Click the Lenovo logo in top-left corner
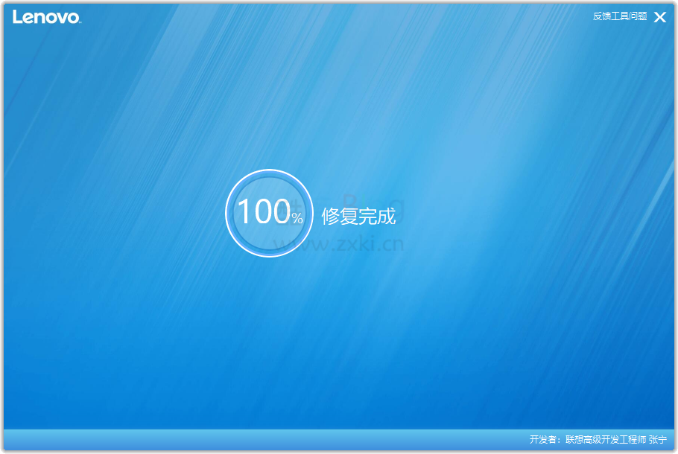Image resolution: width=678 pixels, height=454 pixels. [x=45, y=17]
